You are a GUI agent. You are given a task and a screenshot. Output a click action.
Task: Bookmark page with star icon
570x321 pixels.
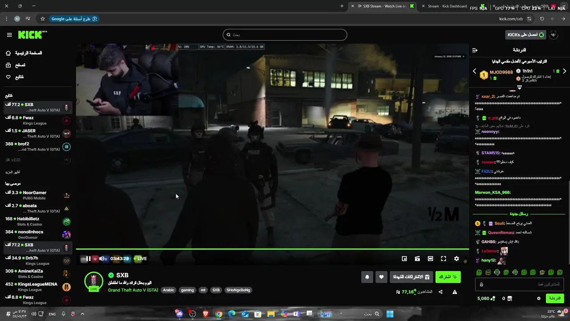tap(43, 19)
